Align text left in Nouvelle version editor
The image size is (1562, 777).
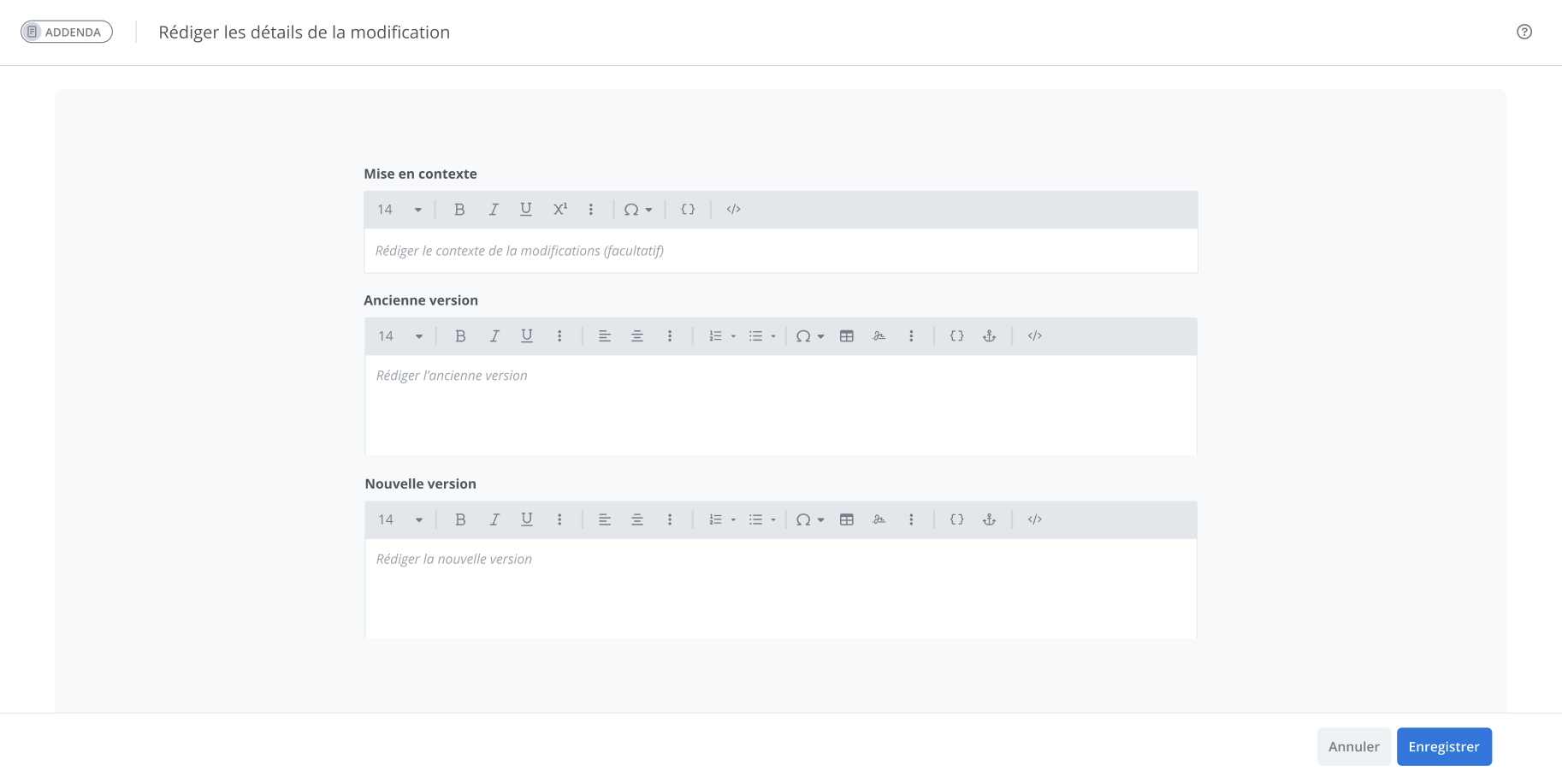[604, 519]
